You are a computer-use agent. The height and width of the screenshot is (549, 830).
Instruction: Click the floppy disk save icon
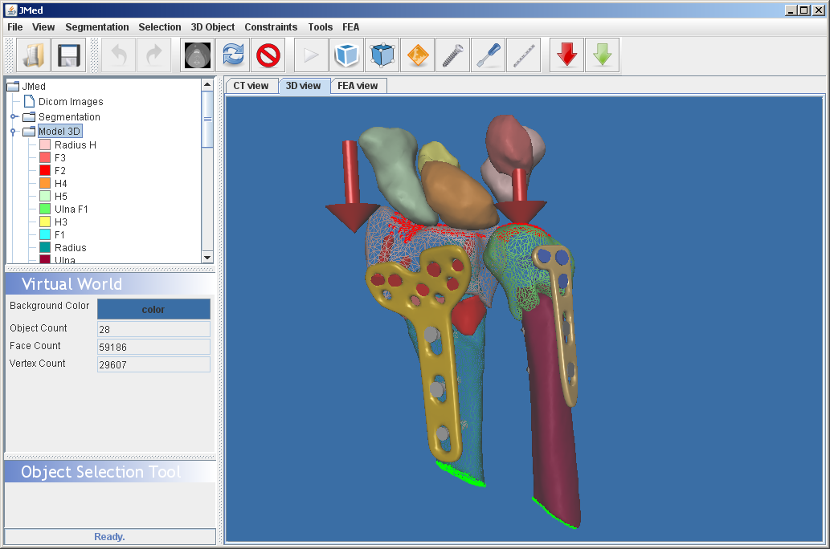pos(69,55)
